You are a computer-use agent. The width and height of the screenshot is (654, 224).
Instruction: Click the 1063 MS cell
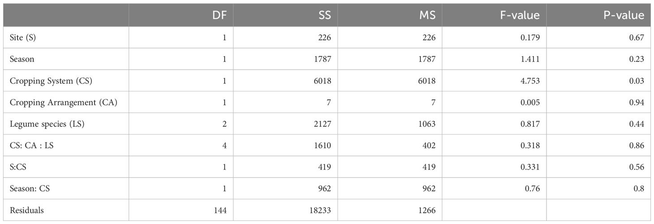coord(426,124)
